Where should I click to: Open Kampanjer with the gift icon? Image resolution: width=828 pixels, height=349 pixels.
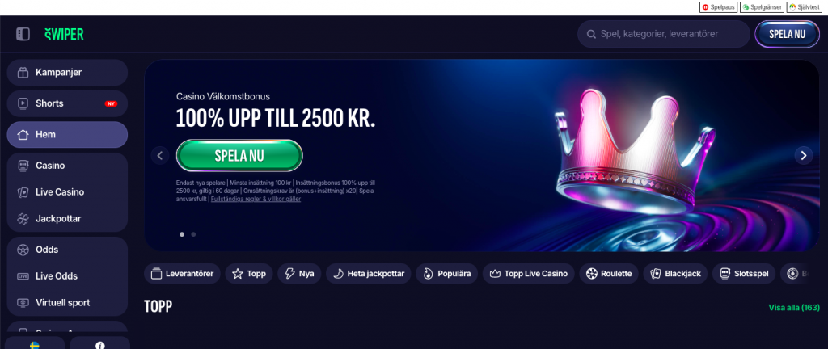coord(67,72)
